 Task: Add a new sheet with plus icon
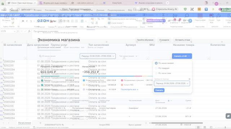(x=40, y=123)
